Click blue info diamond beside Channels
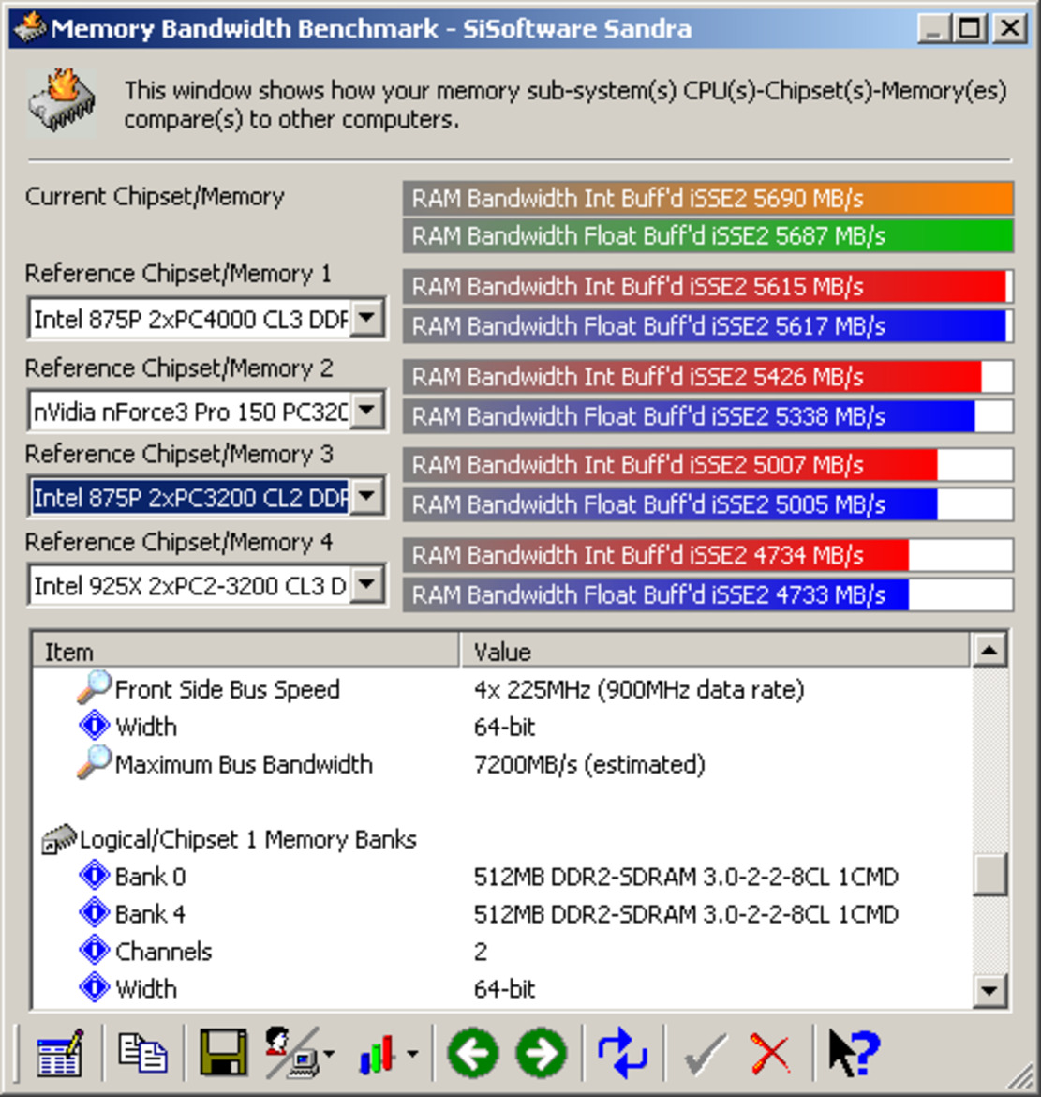 [x=94, y=951]
